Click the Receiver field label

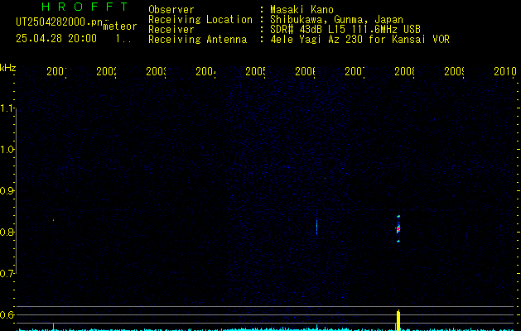[171, 29]
